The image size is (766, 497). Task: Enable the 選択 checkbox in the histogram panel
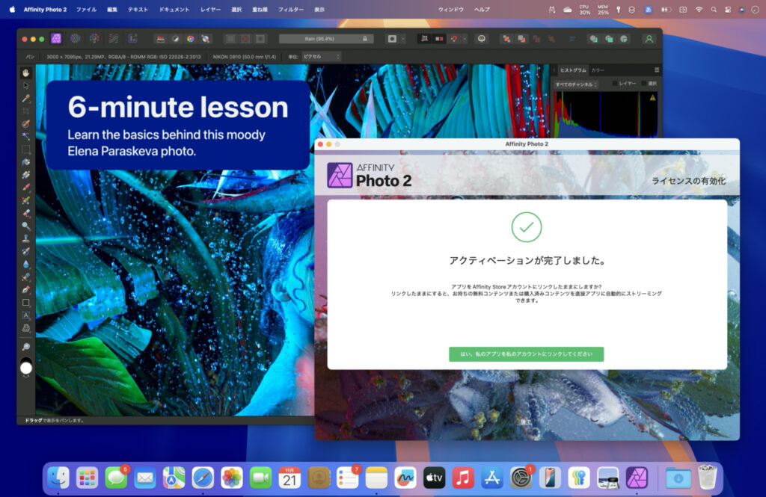pos(643,84)
